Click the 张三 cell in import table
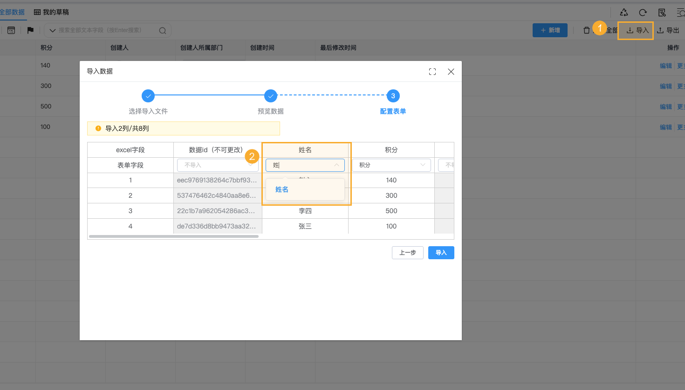The width and height of the screenshot is (685, 390). [x=305, y=226]
